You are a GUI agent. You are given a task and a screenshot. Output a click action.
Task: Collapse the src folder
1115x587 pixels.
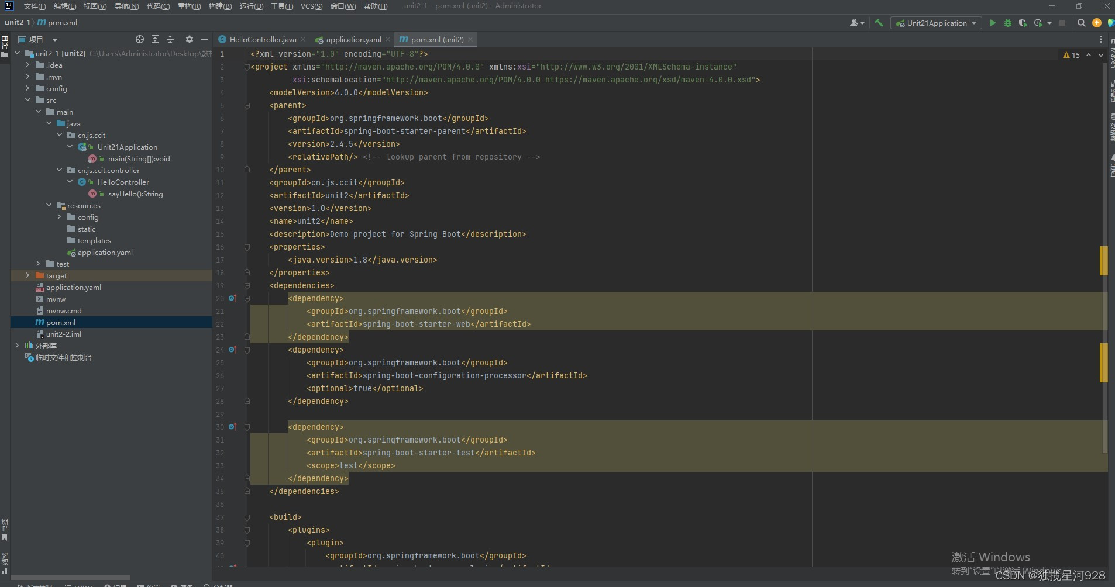click(x=27, y=100)
